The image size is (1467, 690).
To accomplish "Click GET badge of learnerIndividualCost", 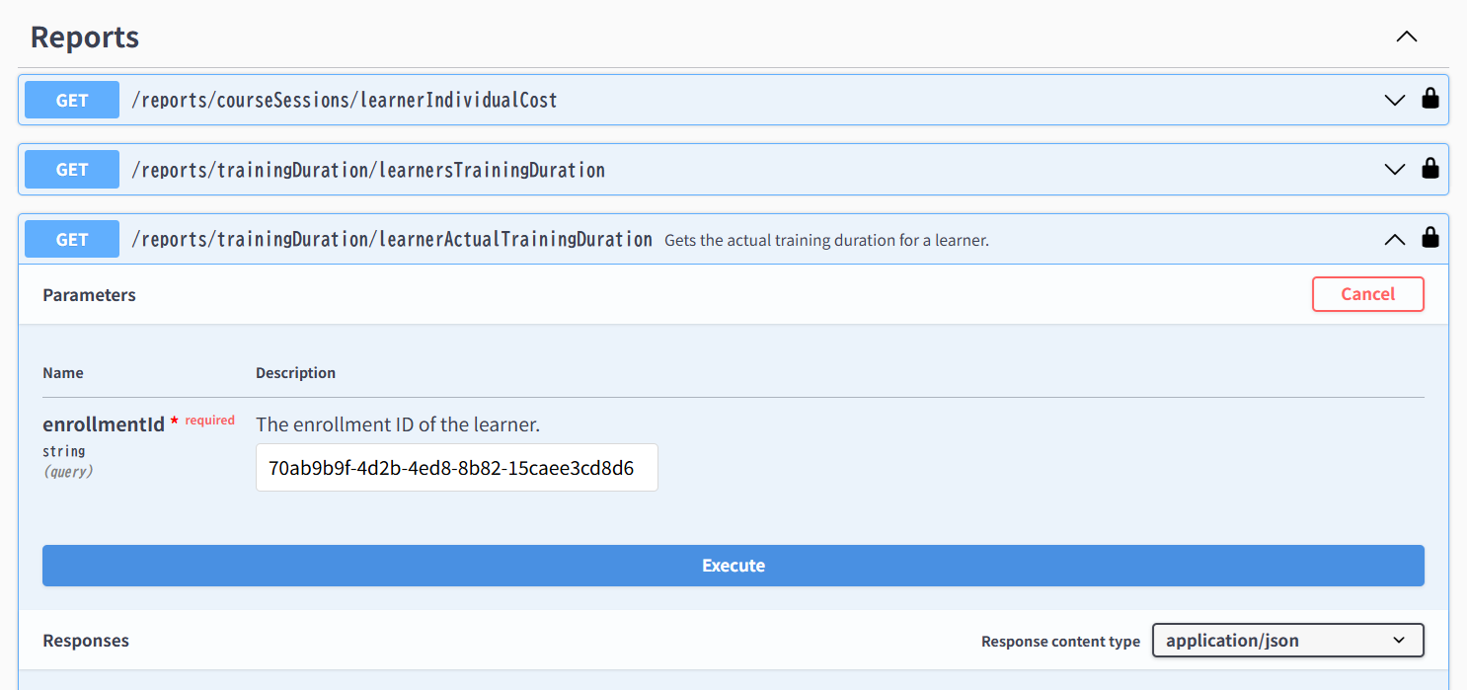I will (x=72, y=100).
